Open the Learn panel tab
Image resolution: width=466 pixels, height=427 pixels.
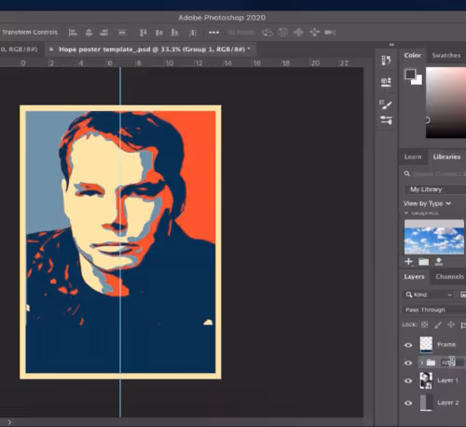[x=413, y=157]
